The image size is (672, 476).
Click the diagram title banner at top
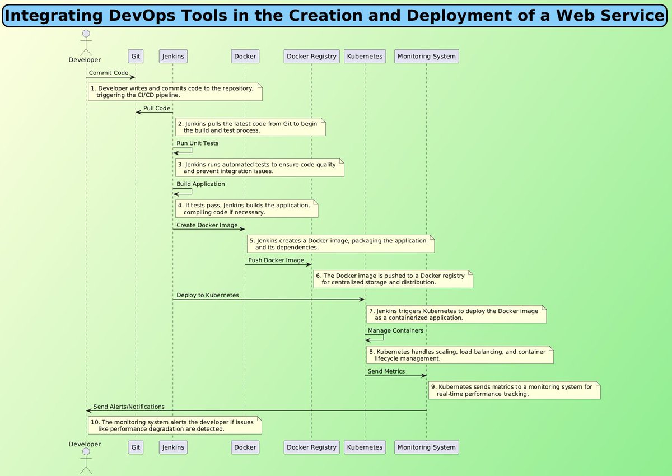pos(336,15)
